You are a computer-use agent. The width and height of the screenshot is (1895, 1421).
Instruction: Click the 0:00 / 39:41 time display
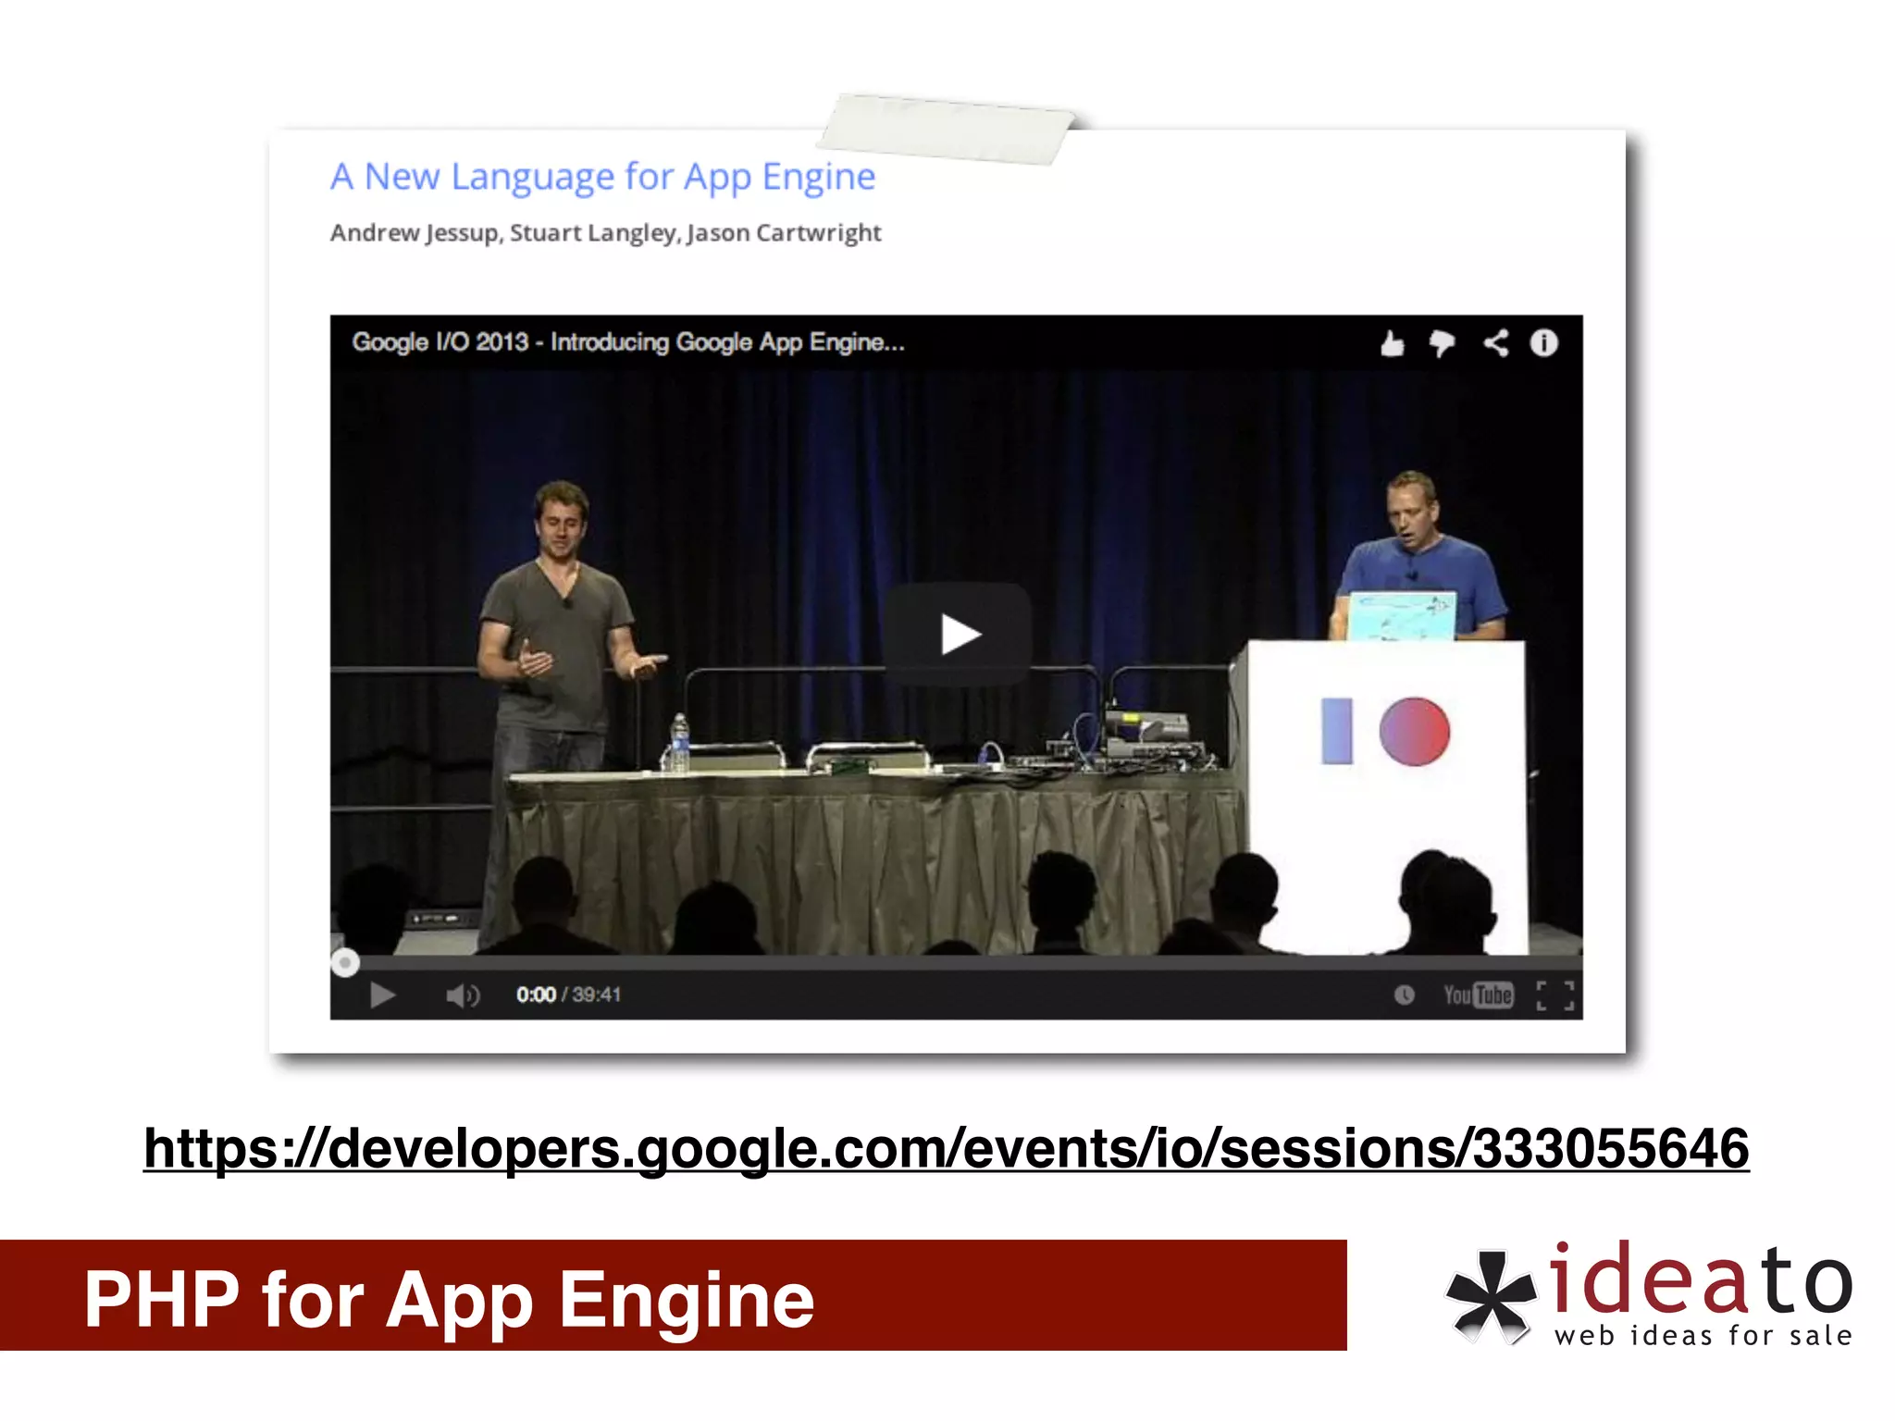(x=568, y=995)
